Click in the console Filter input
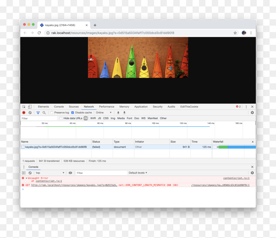The height and width of the screenshot is (238, 276). pos(101,173)
